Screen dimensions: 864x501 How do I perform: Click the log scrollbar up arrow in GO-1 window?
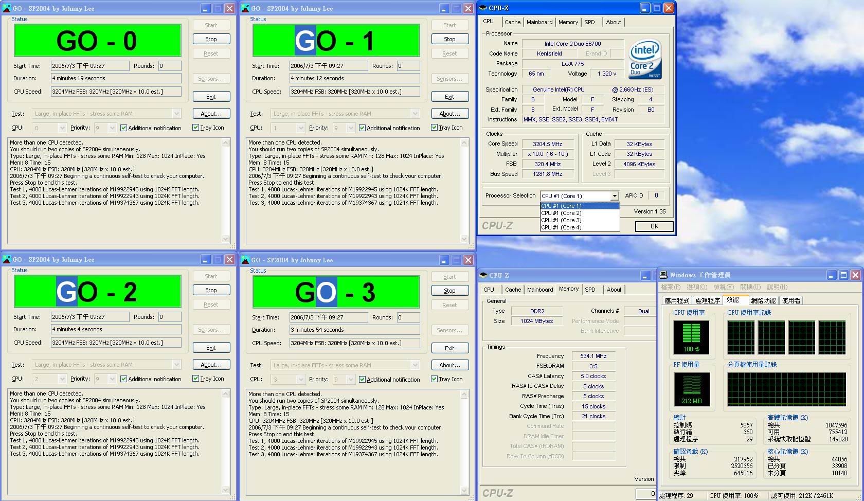pos(464,143)
